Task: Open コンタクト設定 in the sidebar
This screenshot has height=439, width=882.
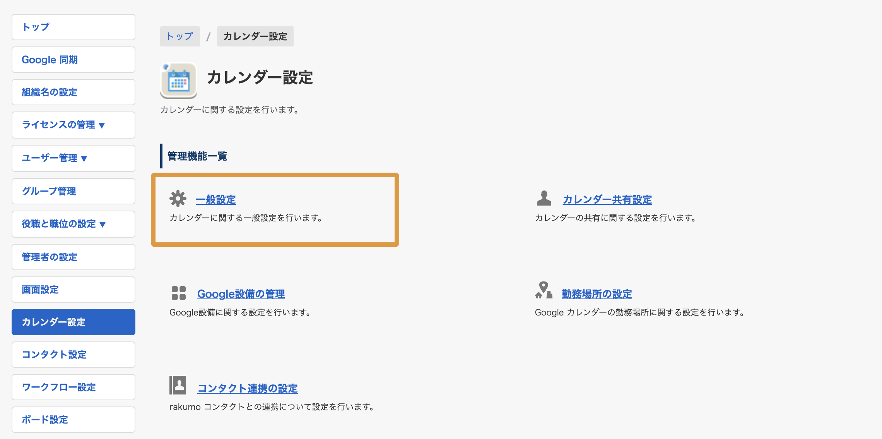Action: (73, 355)
